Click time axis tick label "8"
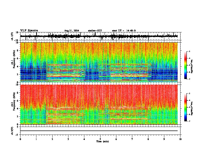Image resolution: width=203 pixels, height=156 pixels. point(148,139)
